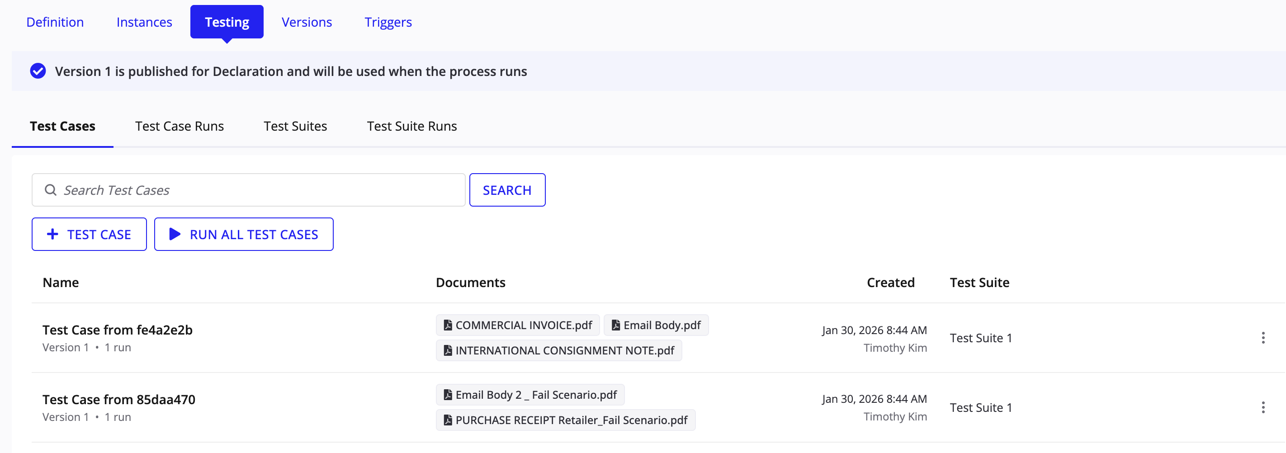
Task: Select the Test Cases sub-tab
Action: click(62, 126)
